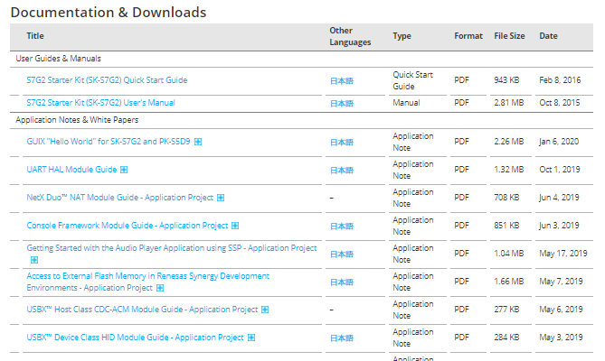605x361 pixels.
Task: Expand the plus icon next to UART HAL Module Guide
Action: coord(125,170)
